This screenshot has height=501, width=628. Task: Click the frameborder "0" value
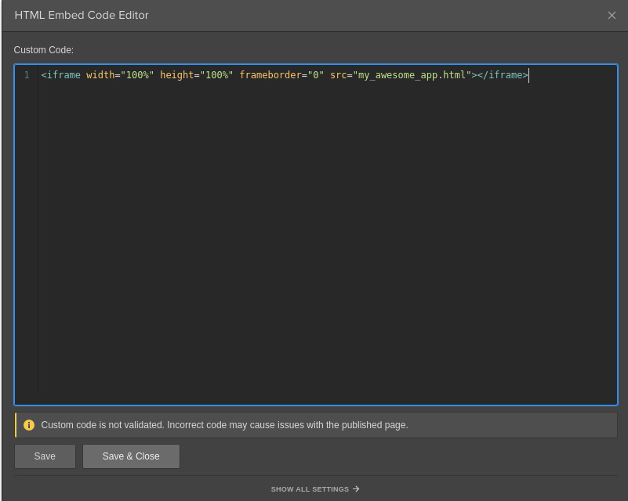click(x=315, y=75)
